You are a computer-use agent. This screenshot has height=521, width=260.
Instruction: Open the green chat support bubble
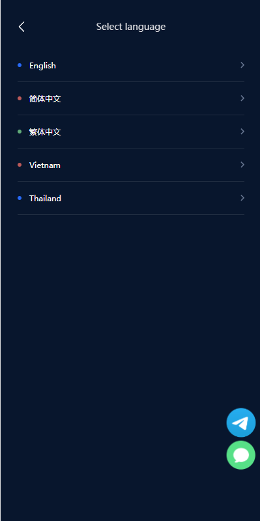[241, 455]
